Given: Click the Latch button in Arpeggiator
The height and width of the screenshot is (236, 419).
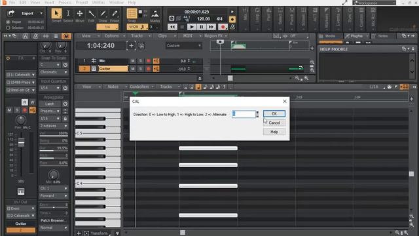Looking at the screenshot, I should 50,104.
